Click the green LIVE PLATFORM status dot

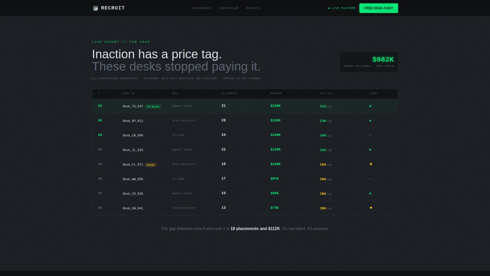tap(329, 8)
